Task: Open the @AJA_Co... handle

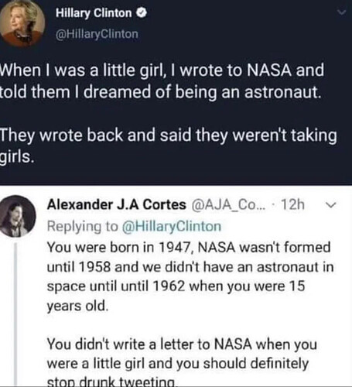Action: pos(228,205)
